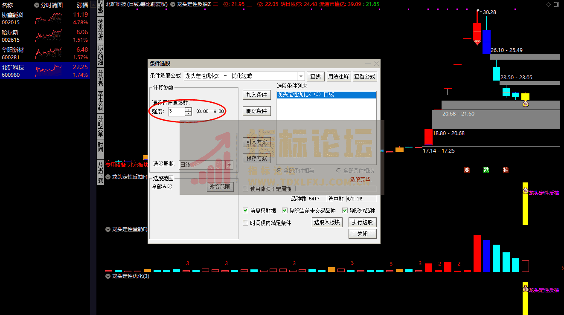Open the 选股周期 日线 dropdown
This screenshot has width=564, height=315.
230,165
